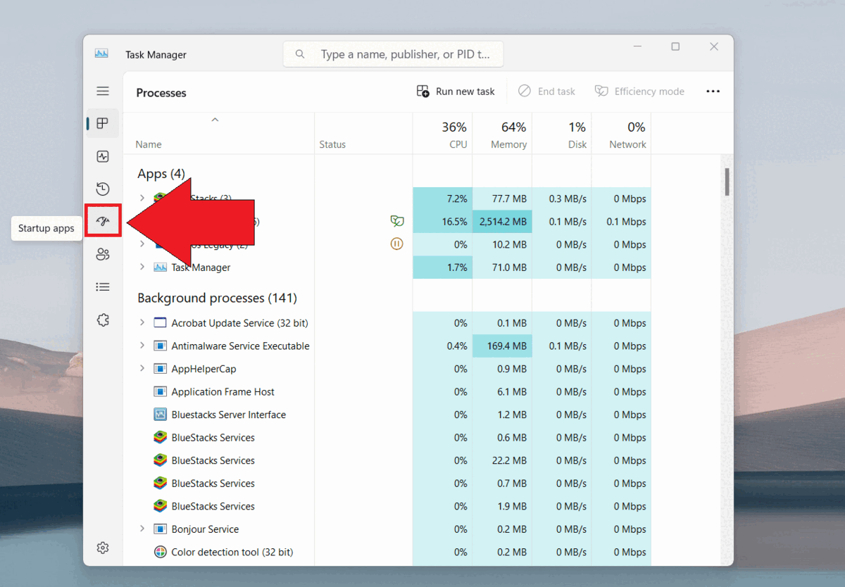Screen dimensions: 845x587
Task: Open Task Manager settings gear
Action: pos(103,548)
